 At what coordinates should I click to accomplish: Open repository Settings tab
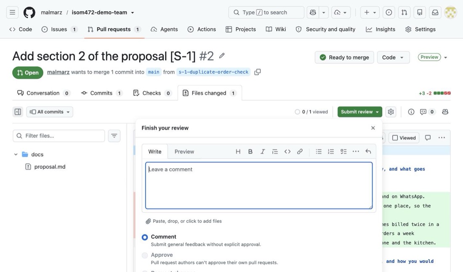420,29
